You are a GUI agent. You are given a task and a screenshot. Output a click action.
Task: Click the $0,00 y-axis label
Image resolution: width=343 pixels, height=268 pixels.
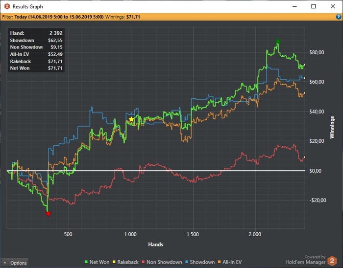point(315,171)
